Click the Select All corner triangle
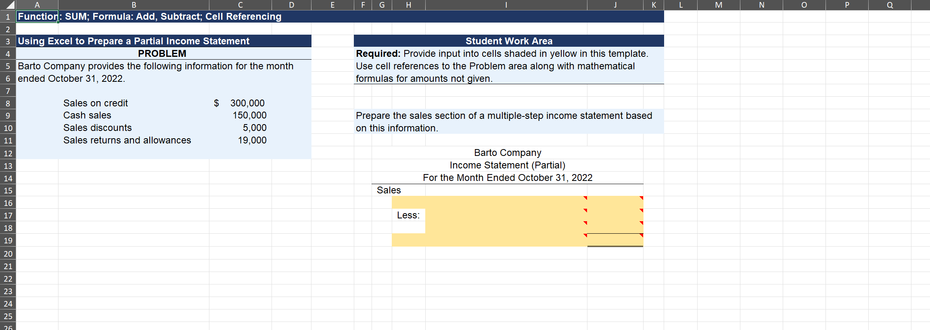 (x=8, y=5)
